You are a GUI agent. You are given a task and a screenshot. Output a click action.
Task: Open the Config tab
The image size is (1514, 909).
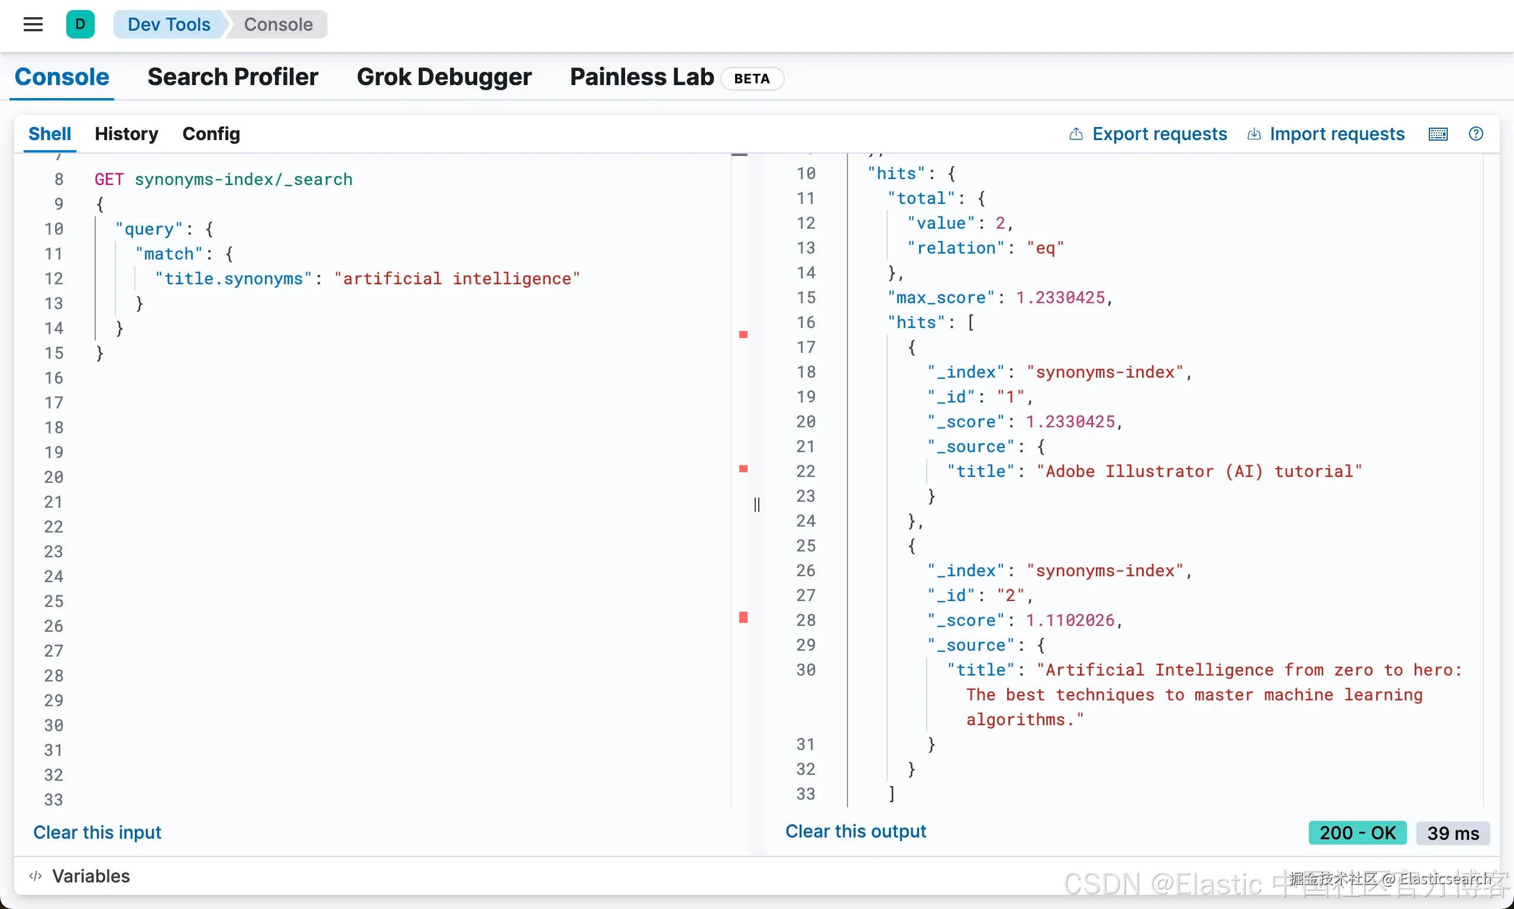point(211,134)
